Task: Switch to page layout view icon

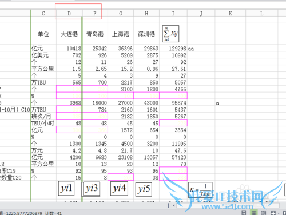Action: pos(244,213)
